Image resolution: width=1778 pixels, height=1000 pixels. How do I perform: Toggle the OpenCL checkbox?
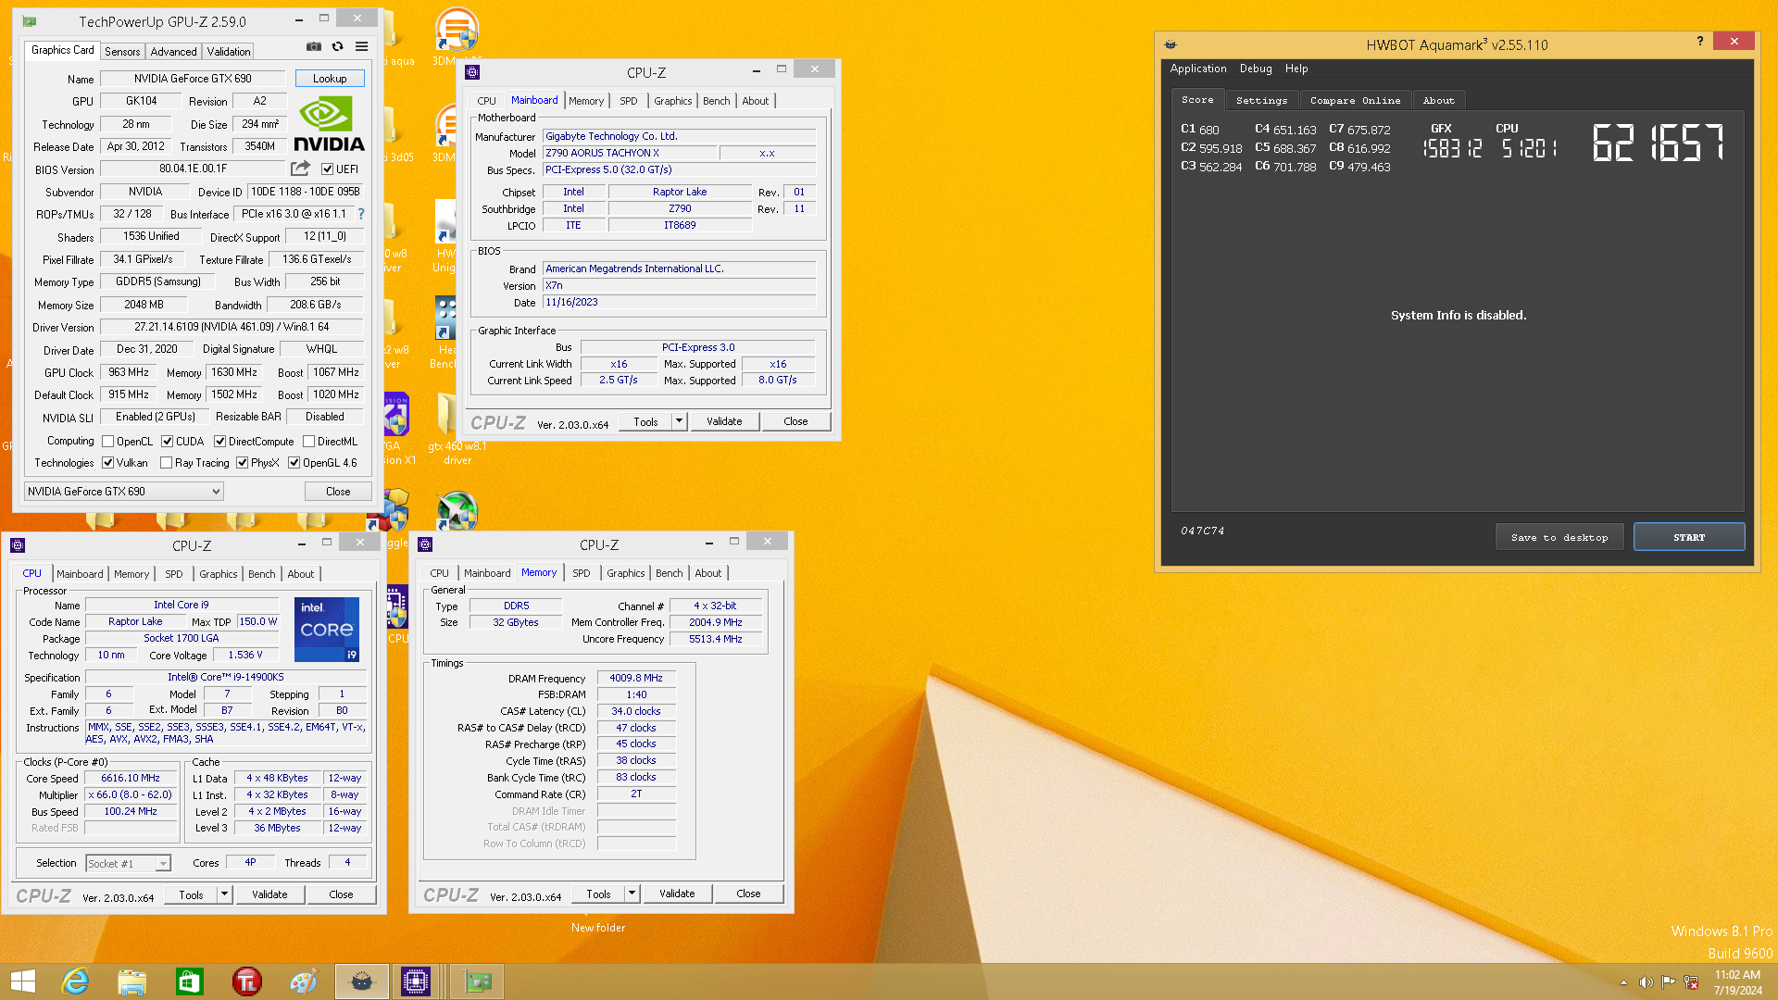[x=107, y=442]
